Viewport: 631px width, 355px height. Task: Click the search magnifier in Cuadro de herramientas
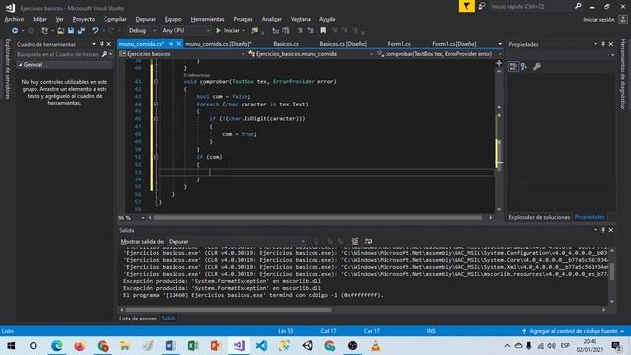(105, 54)
